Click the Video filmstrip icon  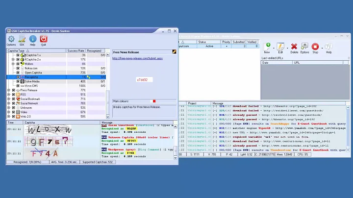[18, 112]
